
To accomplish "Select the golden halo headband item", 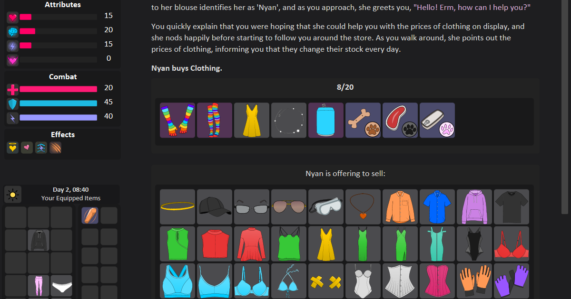I will [x=177, y=207].
